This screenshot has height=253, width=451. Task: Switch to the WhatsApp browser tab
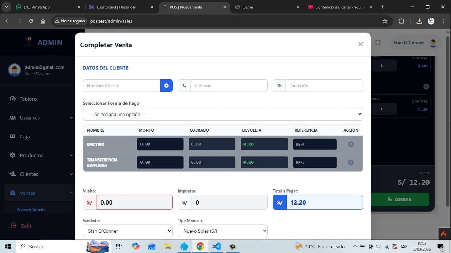click(x=48, y=7)
